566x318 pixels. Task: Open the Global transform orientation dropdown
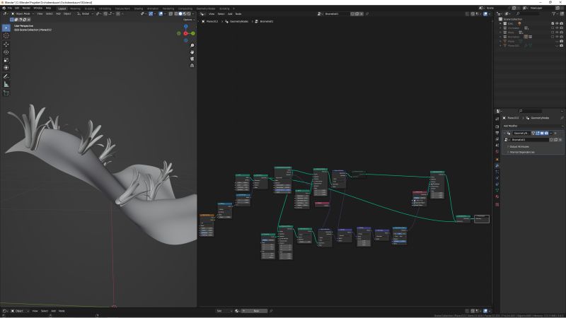point(85,13)
